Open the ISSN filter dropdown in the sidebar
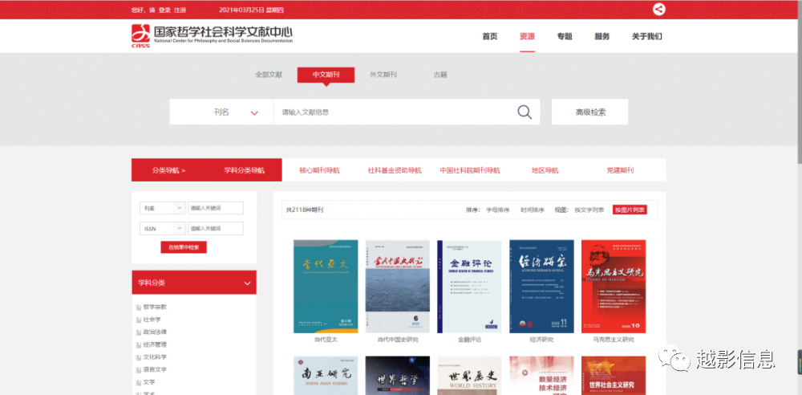802x395 pixels. (163, 229)
